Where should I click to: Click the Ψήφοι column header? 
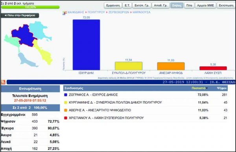(222, 88)
